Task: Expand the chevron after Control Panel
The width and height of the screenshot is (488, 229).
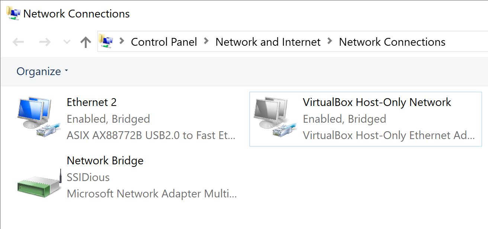Action: [206, 41]
